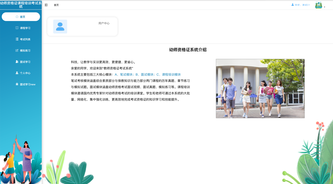Click the book icon for 课程学习
333x184 pixels.
point(17,28)
